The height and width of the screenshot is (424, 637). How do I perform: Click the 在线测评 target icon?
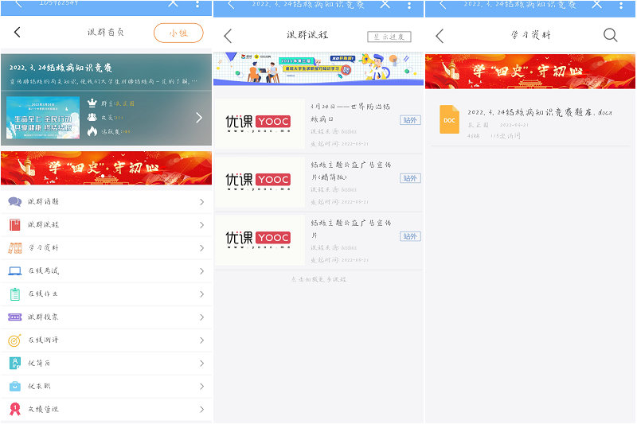(x=15, y=340)
